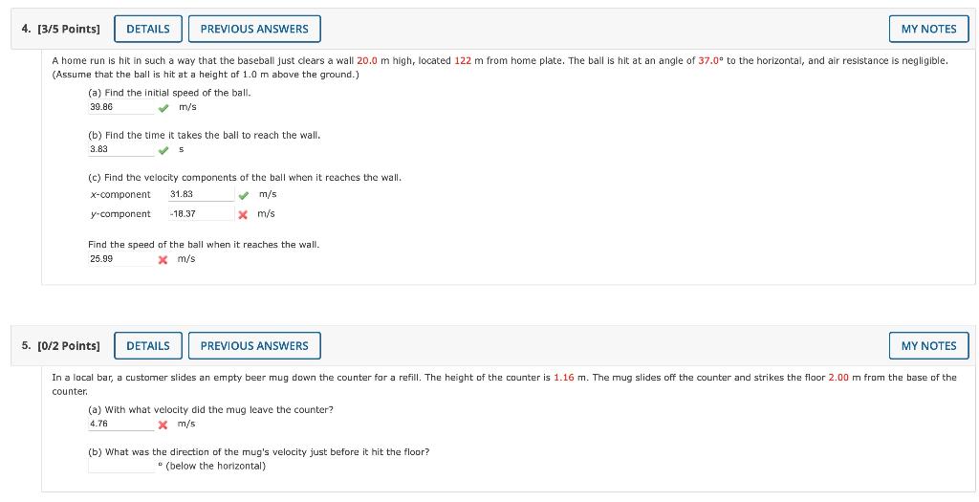Click the empty direction angle field
Image resolution: width=979 pixels, height=502 pixels.
[120, 467]
